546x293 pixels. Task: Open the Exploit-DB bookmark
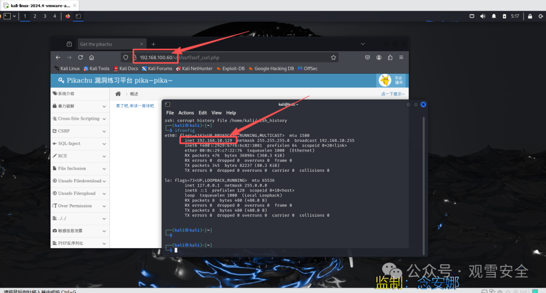[231, 69]
